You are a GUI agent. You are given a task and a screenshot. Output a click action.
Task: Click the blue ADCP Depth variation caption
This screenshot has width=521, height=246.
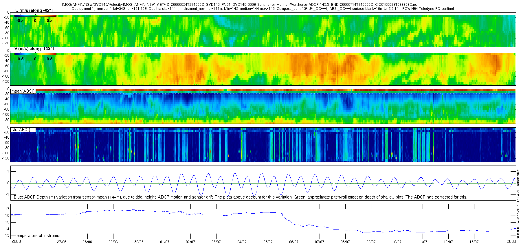click(x=240, y=197)
